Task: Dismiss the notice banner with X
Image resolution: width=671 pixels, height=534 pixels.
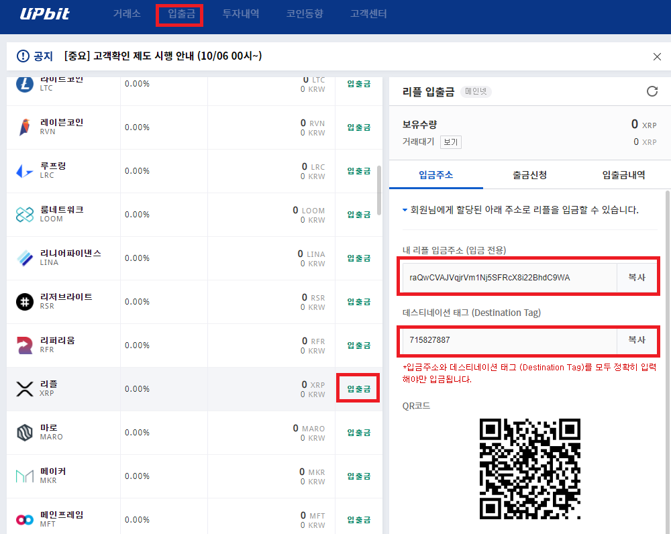Action: click(x=657, y=56)
